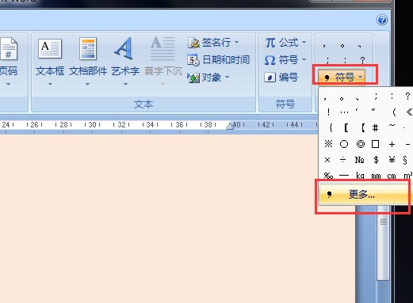The width and height of the screenshot is (413, 303).
Task: Open the 页码 page number dropdown
Action: (x=8, y=62)
